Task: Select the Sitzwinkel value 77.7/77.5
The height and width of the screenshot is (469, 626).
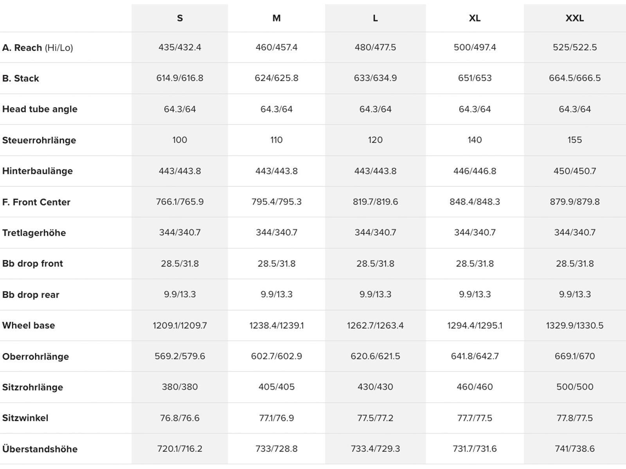Action: point(475,418)
